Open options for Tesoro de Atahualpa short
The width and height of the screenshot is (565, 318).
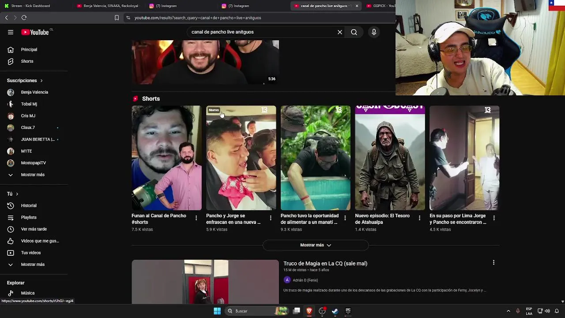pos(420,218)
